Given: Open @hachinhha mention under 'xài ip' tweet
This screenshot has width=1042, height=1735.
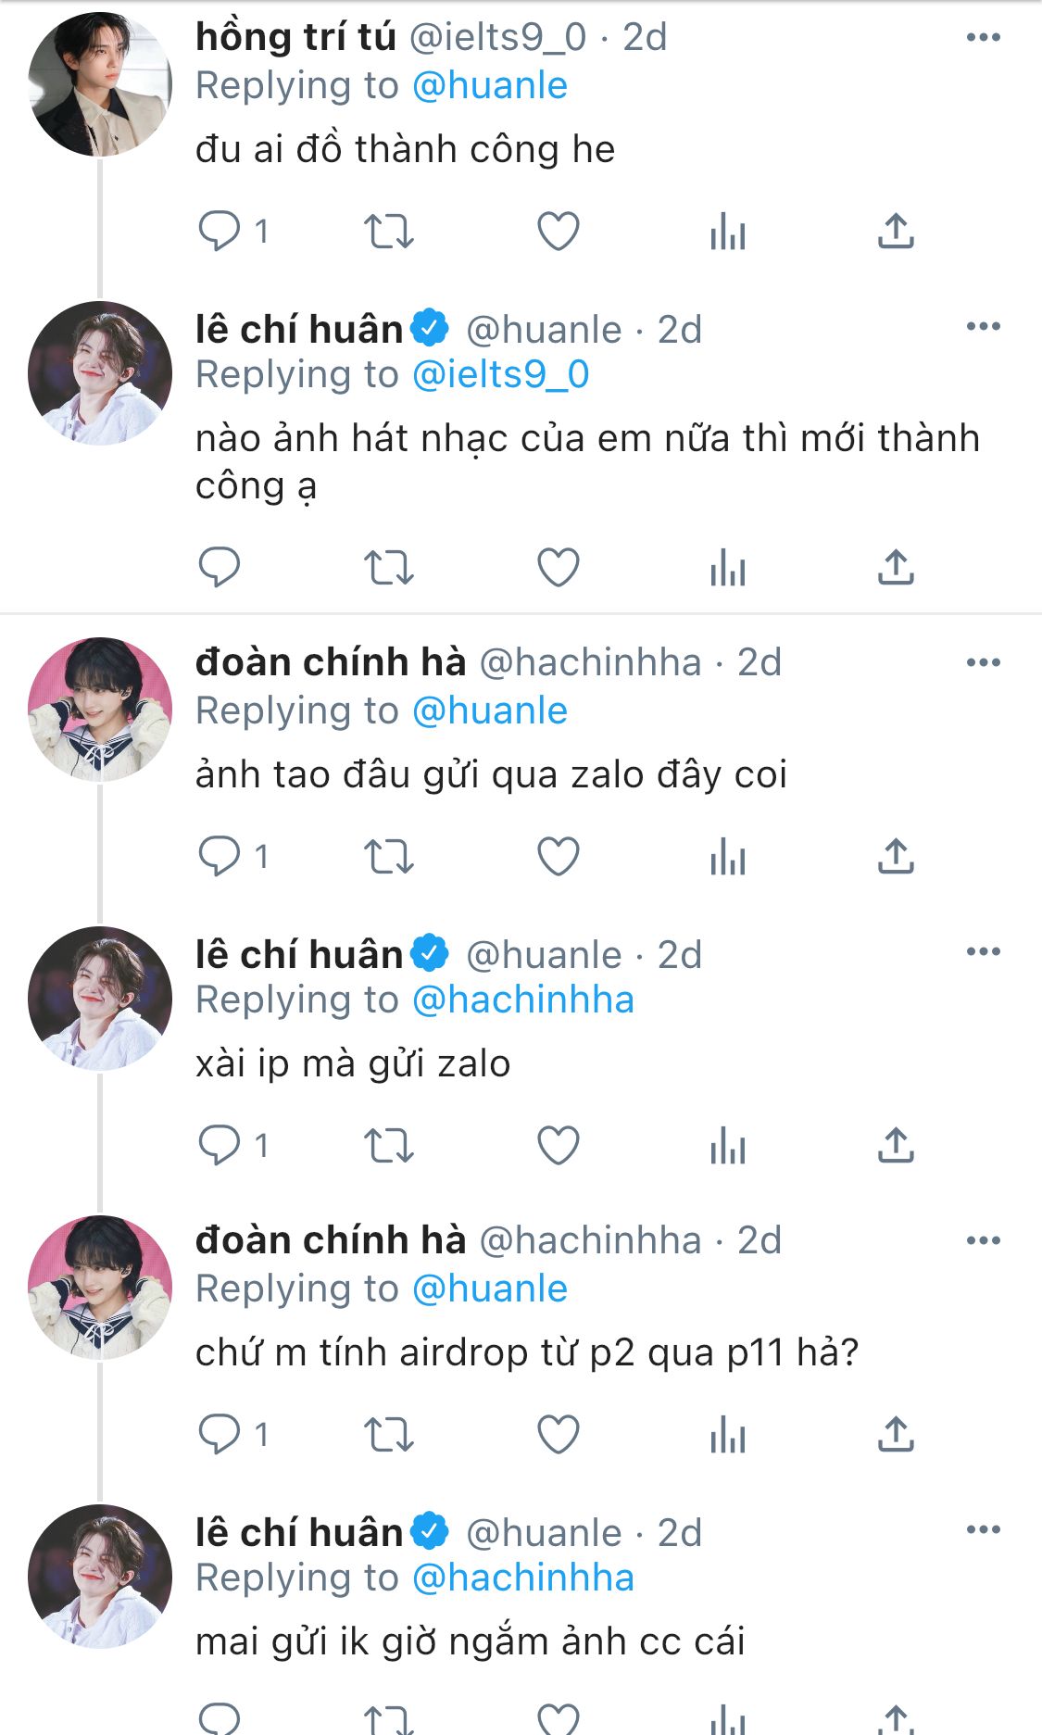Looking at the screenshot, I should click(x=522, y=1000).
